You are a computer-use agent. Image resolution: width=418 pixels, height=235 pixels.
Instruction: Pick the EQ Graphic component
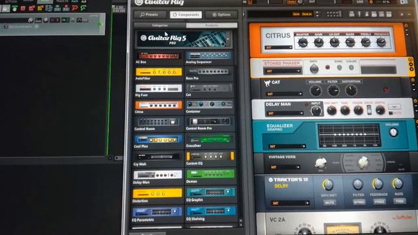pos(211,195)
